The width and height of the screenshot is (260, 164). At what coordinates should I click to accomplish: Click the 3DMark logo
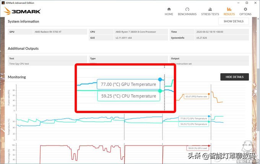(x=22, y=11)
